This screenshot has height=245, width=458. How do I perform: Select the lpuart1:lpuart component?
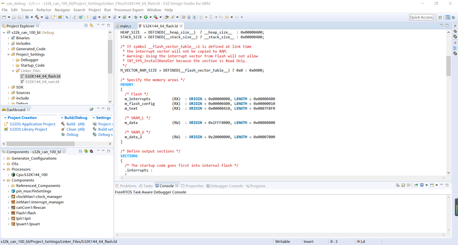coord(28,224)
